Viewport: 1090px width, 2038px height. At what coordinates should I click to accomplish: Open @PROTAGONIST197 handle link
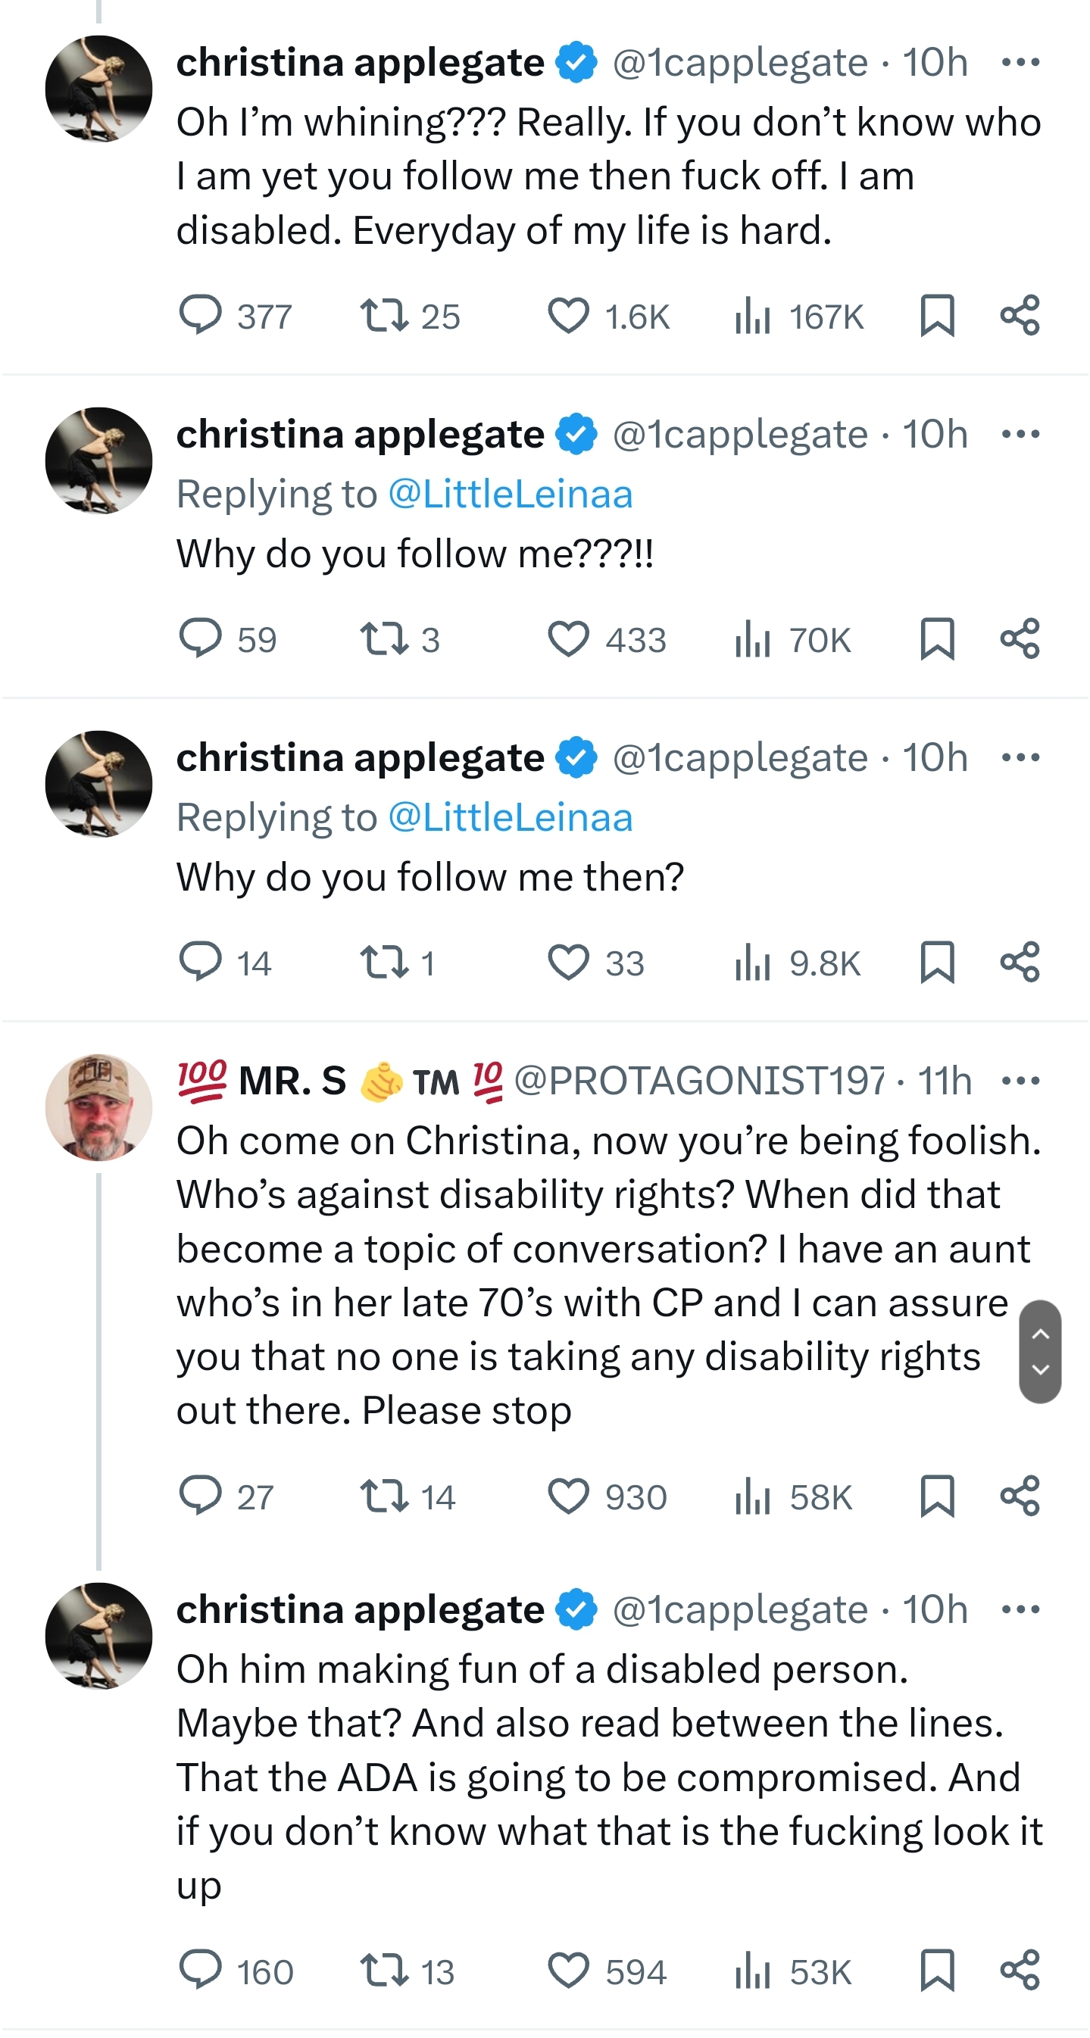(x=699, y=1081)
